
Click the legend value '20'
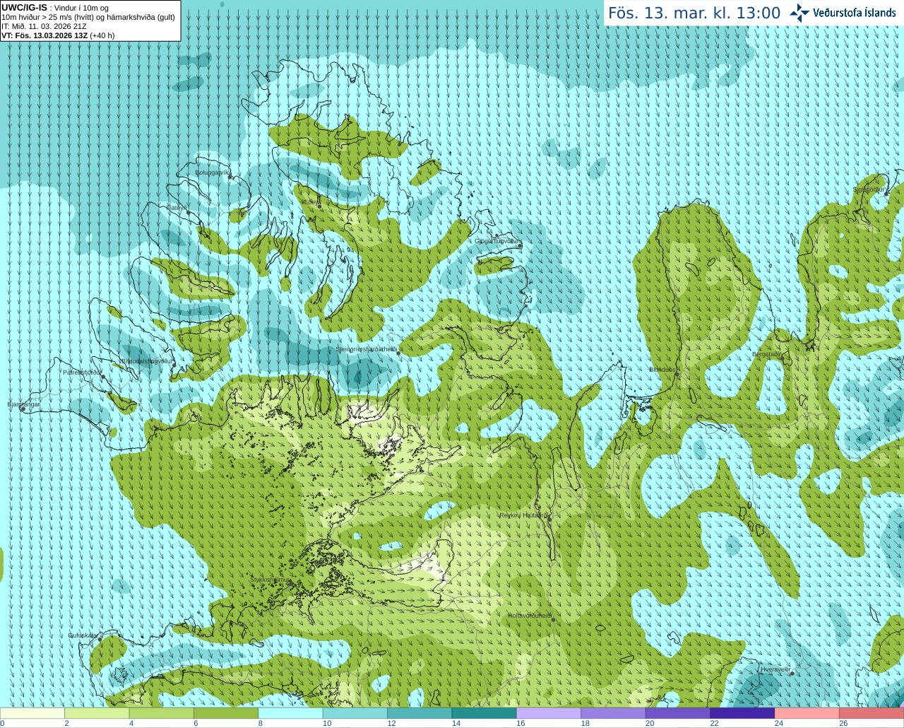[650, 724]
